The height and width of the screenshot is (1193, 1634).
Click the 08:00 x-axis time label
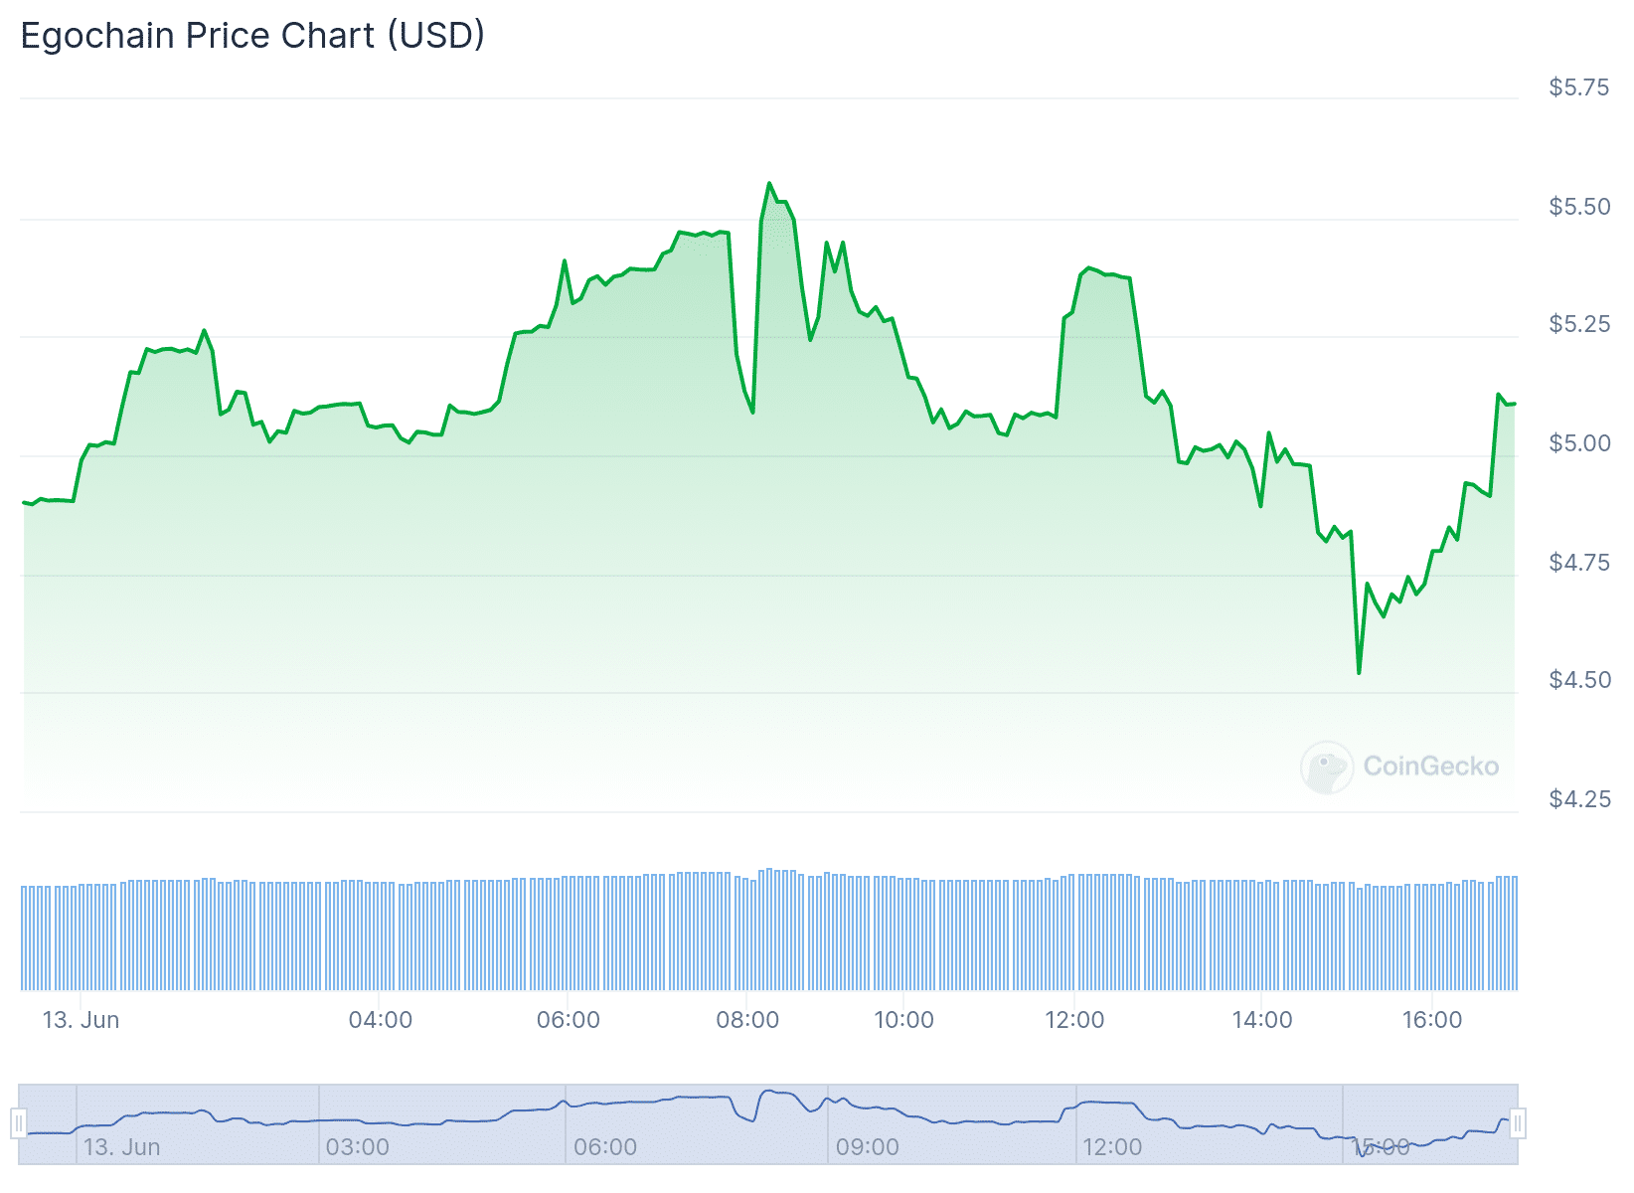pos(747,1020)
